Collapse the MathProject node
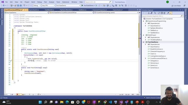188x105 pixels. click(x=144, y=35)
